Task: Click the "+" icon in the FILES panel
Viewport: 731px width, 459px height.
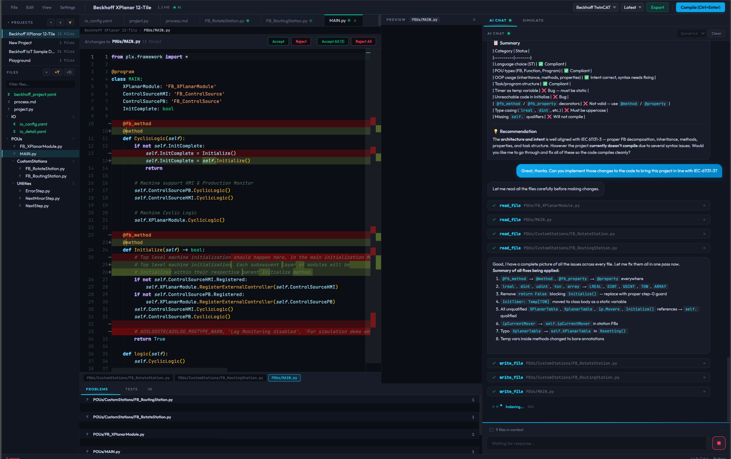Action: (x=46, y=72)
